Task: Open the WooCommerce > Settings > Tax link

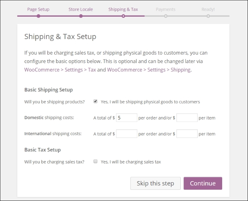Action: point(60,69)
